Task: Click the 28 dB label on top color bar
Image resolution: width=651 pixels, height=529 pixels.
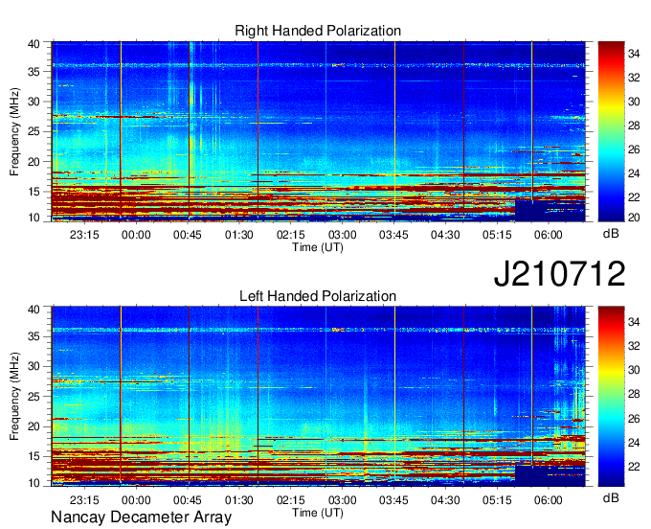Action: (634, 126)
